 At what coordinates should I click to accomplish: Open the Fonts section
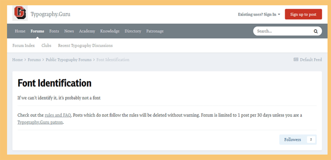pyautogui.click(x=54, y=31)
